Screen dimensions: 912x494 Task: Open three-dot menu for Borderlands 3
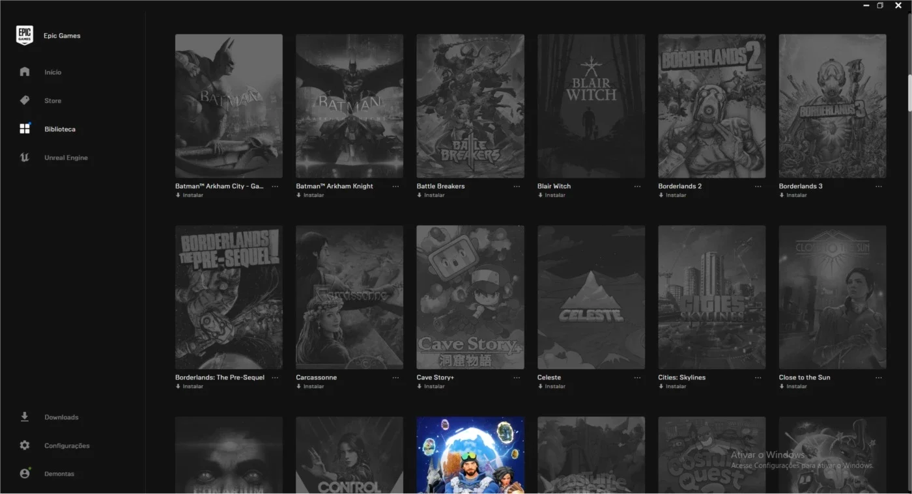click(x=879, y=187)
